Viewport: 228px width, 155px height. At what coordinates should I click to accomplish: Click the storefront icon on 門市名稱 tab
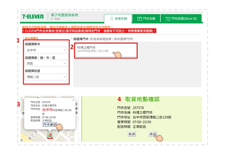coord(139,19)
